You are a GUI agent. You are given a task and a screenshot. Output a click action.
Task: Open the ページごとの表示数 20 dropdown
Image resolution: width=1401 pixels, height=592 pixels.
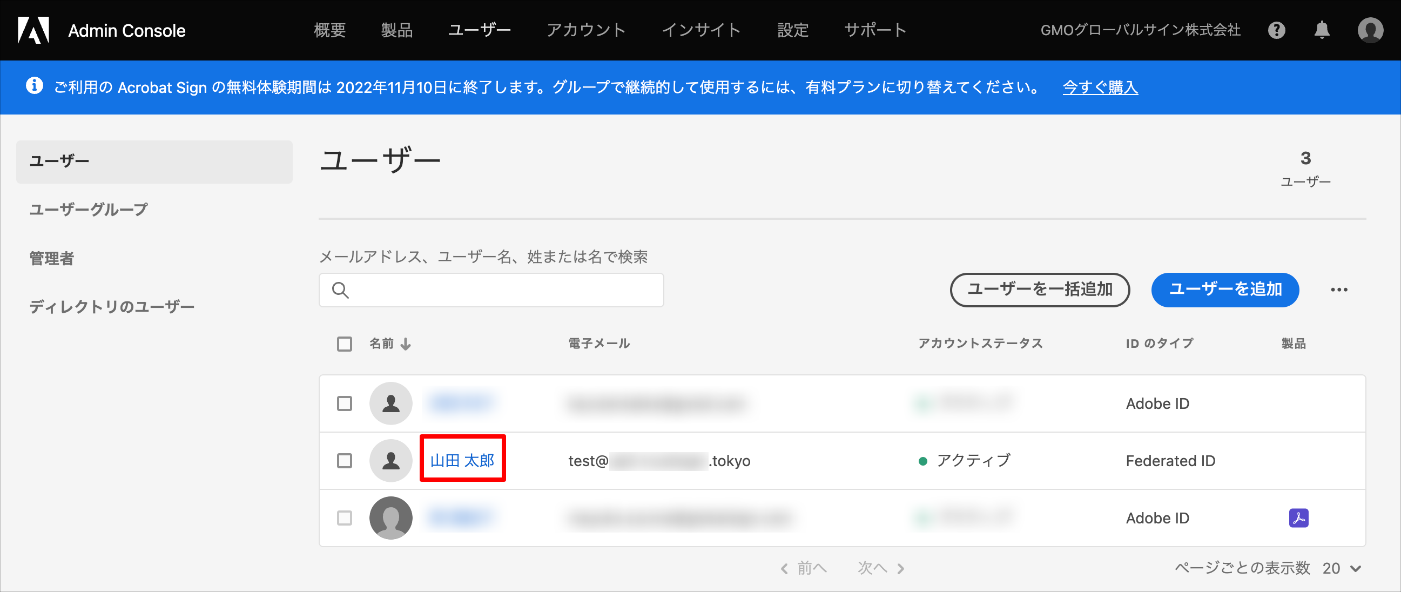click(x=1342, y=568)
